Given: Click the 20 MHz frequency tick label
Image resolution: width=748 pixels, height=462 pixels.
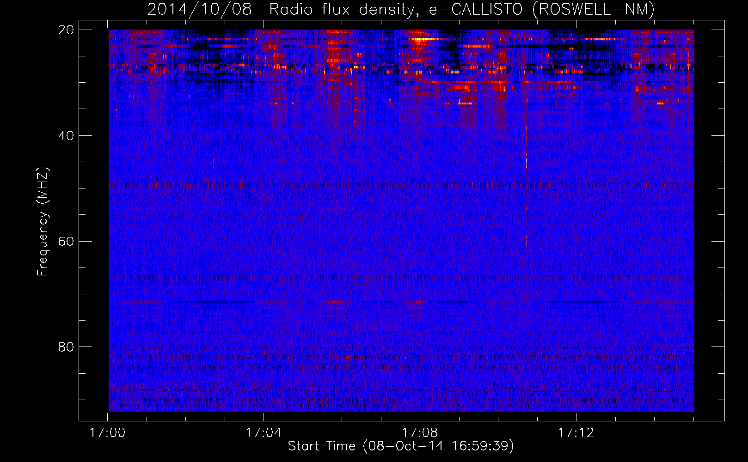Looking at the screenshot, I should coord(66,30).
